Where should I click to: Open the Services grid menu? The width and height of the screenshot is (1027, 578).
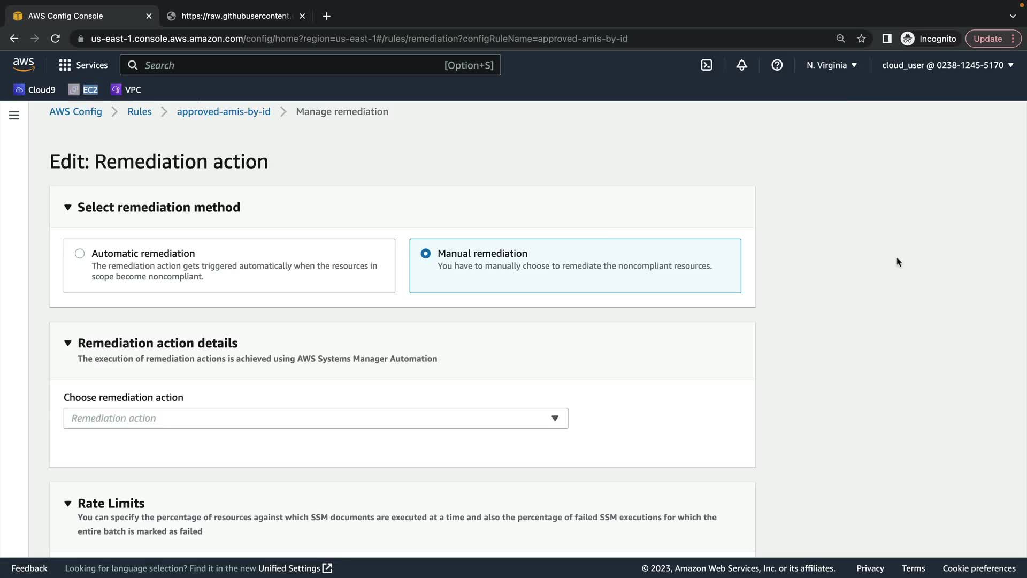(83, 65)
